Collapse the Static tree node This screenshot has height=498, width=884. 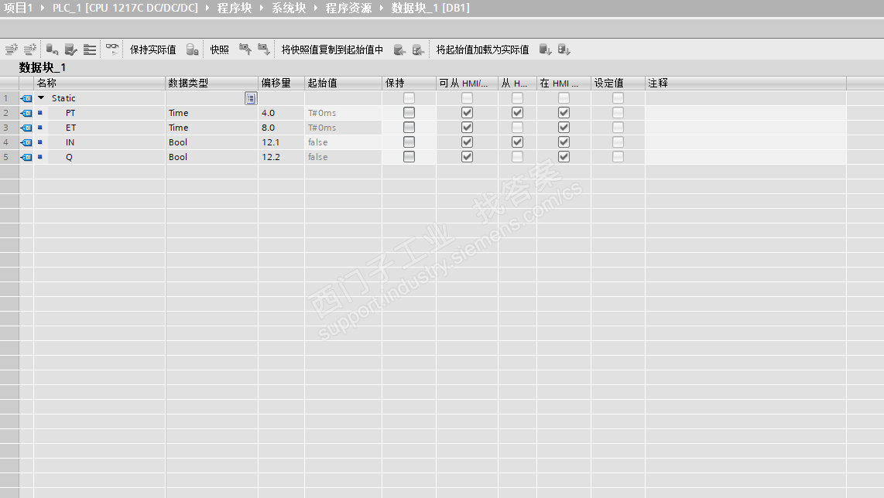[40, 98]
